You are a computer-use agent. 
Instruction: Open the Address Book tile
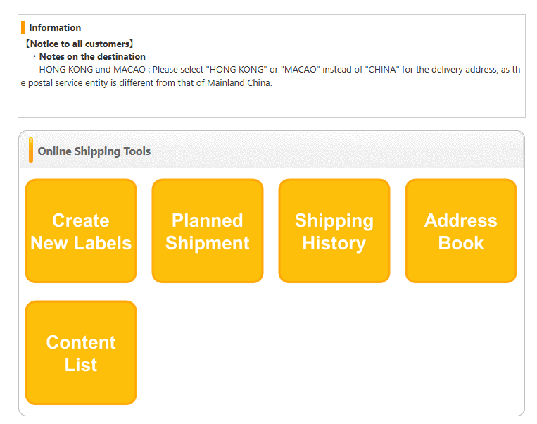[461, 231]
